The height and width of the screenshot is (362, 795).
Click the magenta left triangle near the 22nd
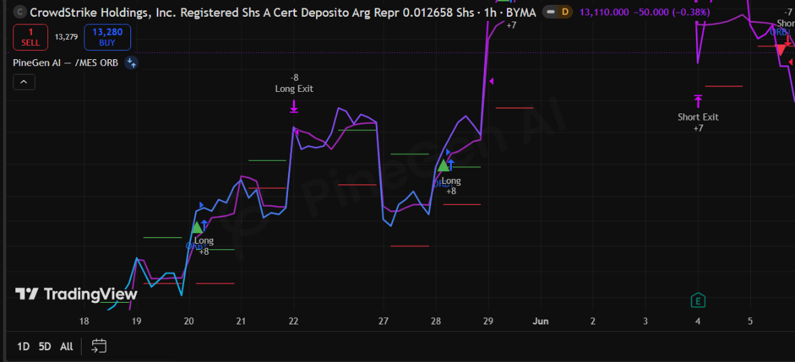tap(296, 132)
